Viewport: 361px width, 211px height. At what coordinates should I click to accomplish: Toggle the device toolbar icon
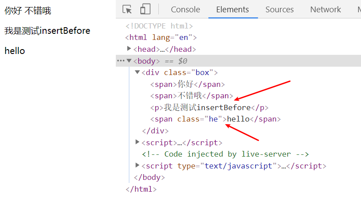(145, 9)
